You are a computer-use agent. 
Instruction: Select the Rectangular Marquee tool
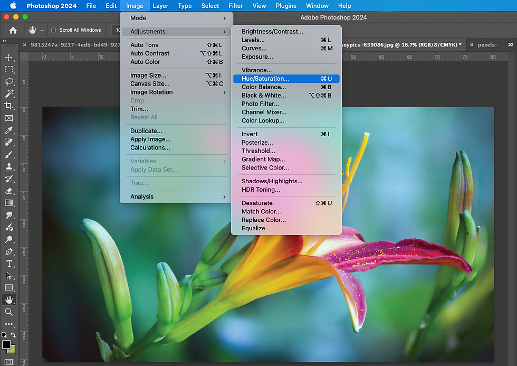click(x=9, y=69)
